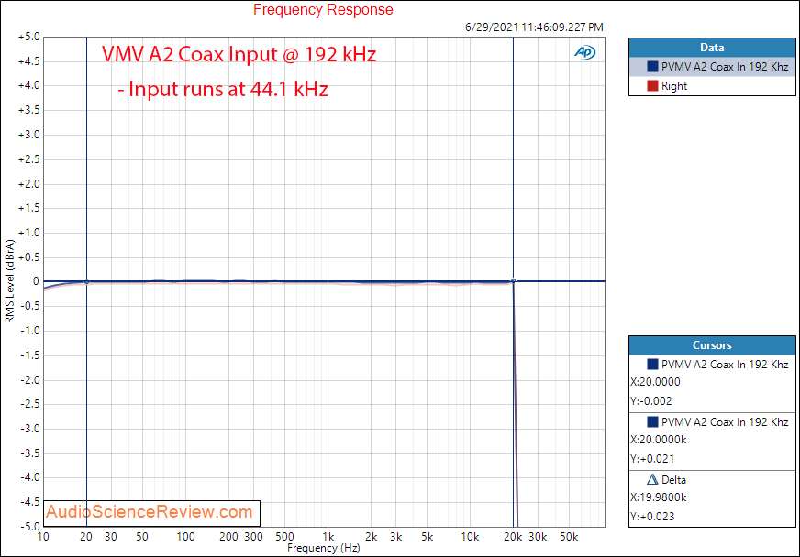800x557 pixels.
Task: Click first cursor's blue swatch in Cursors panel
Action: [652, 364]
